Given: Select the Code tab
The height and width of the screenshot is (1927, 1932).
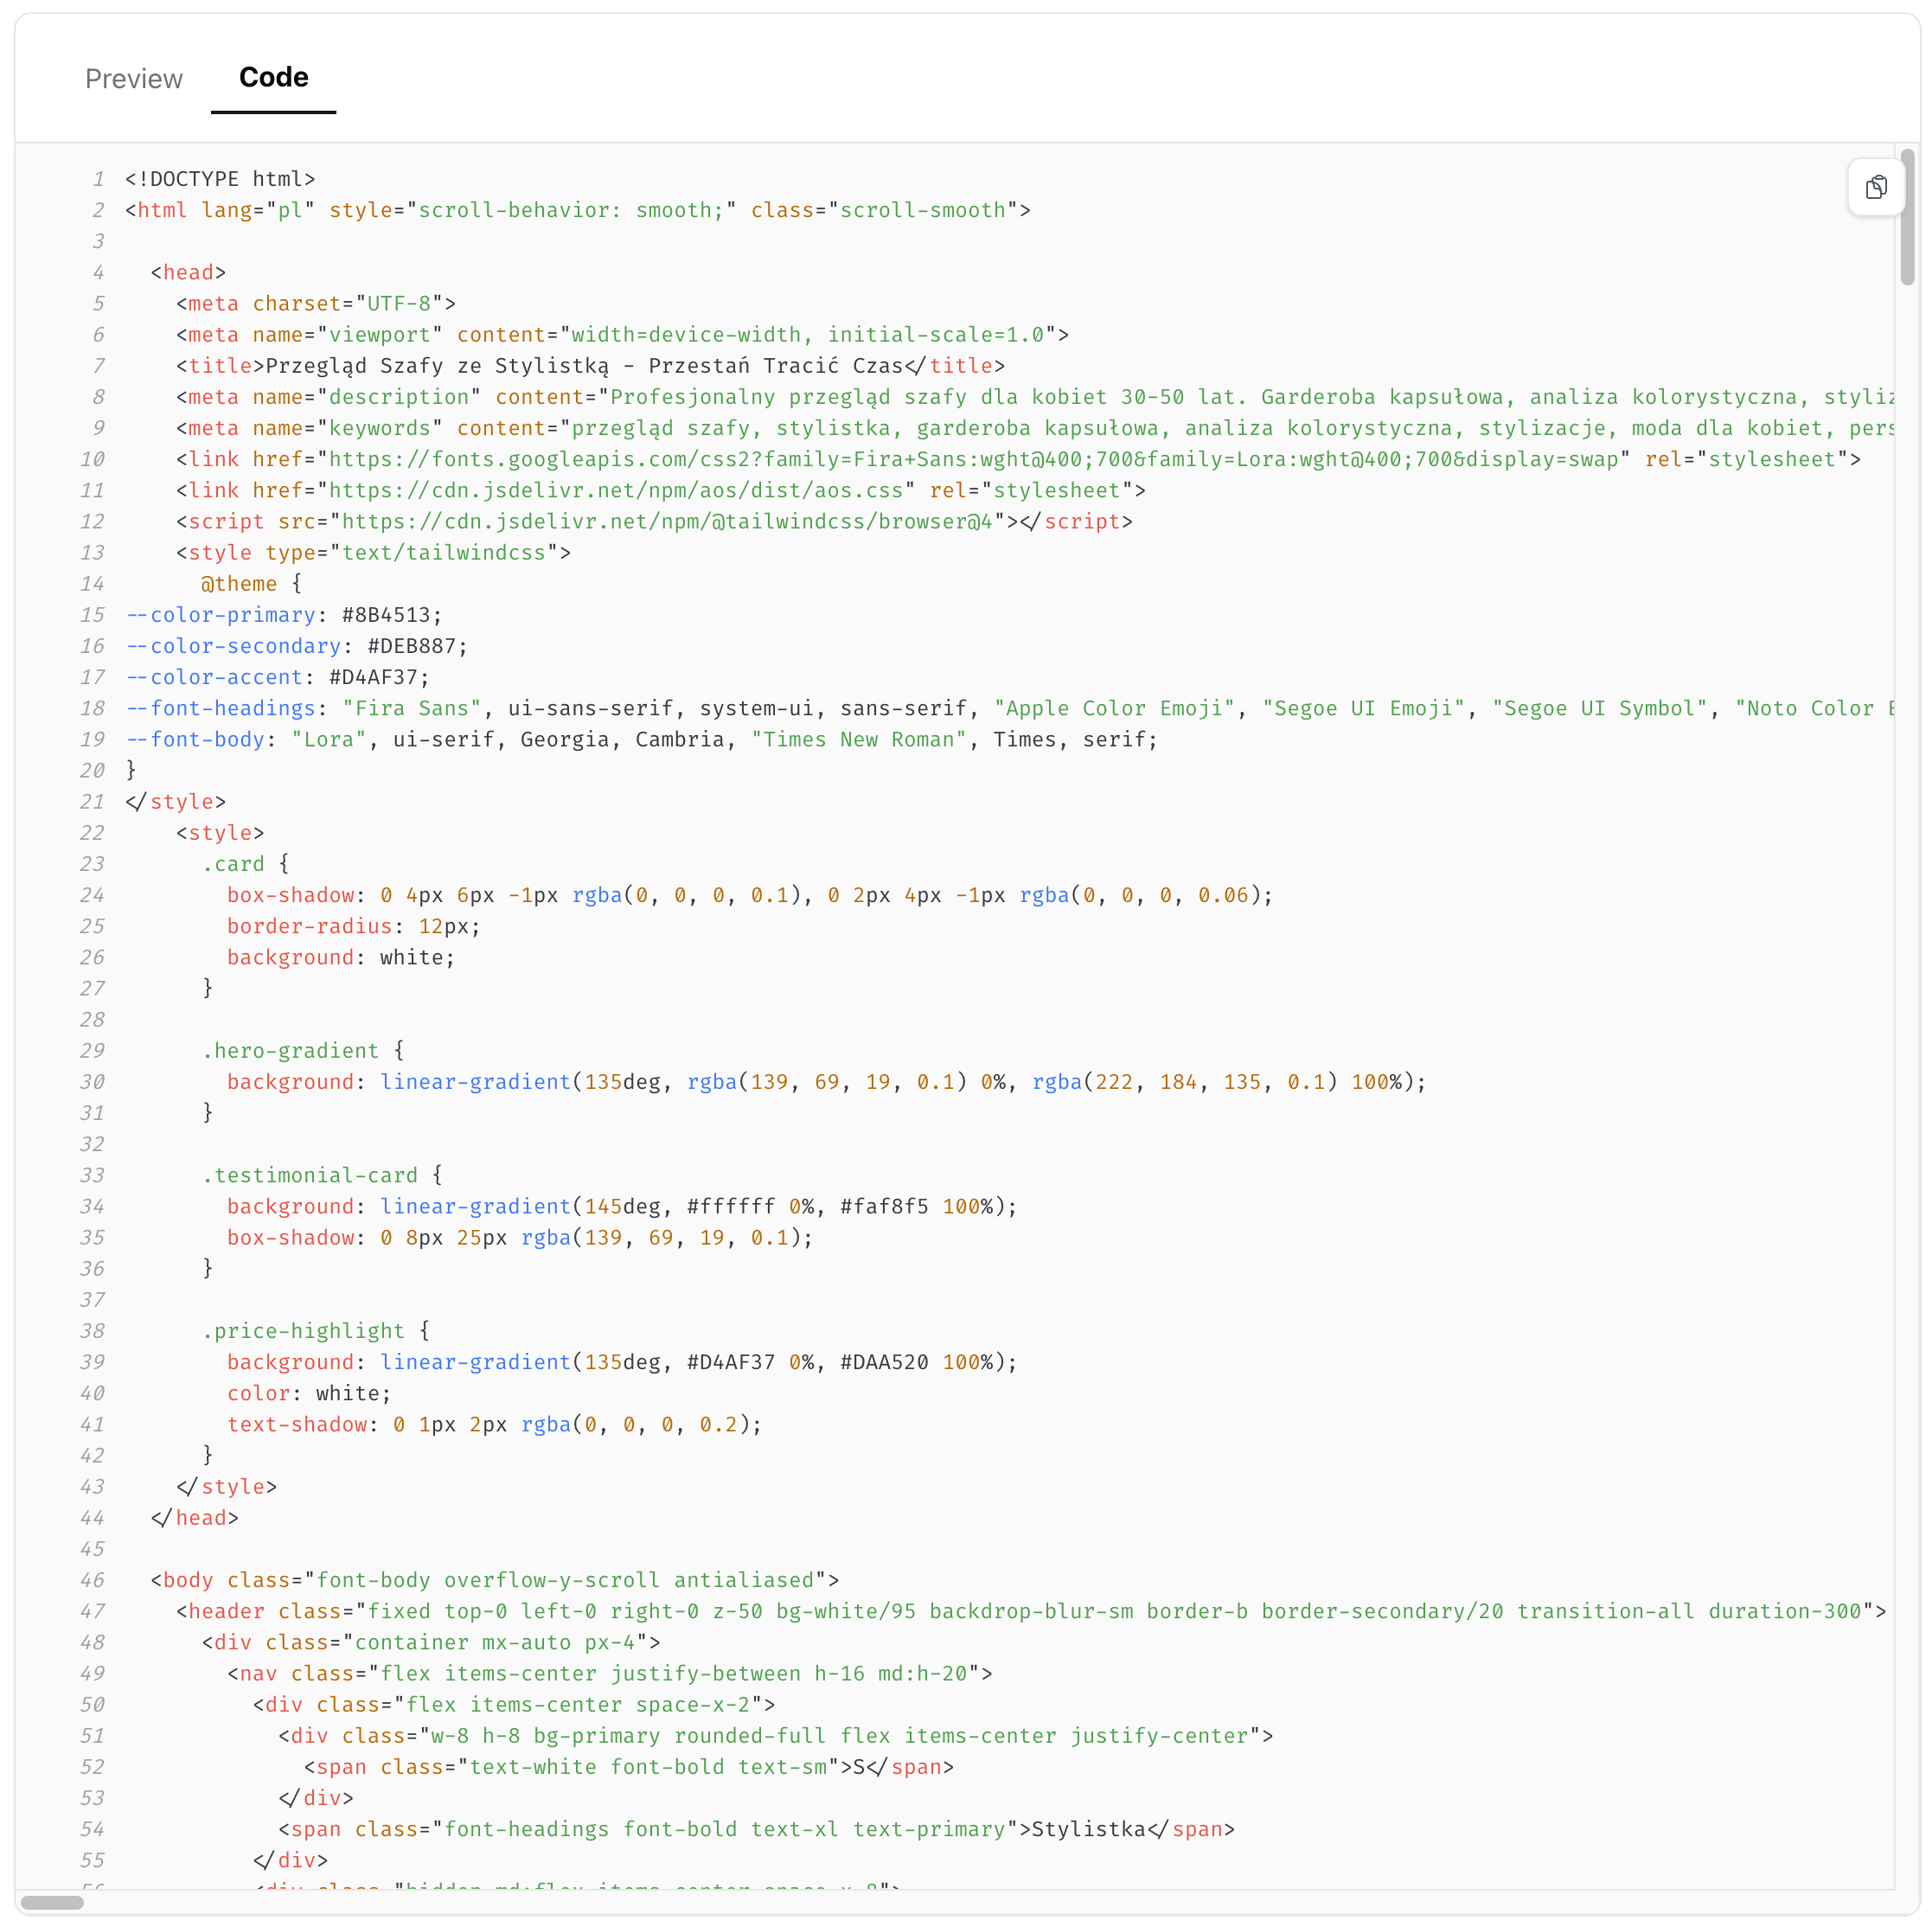Looking at the screenshot, I should (273, 77).
